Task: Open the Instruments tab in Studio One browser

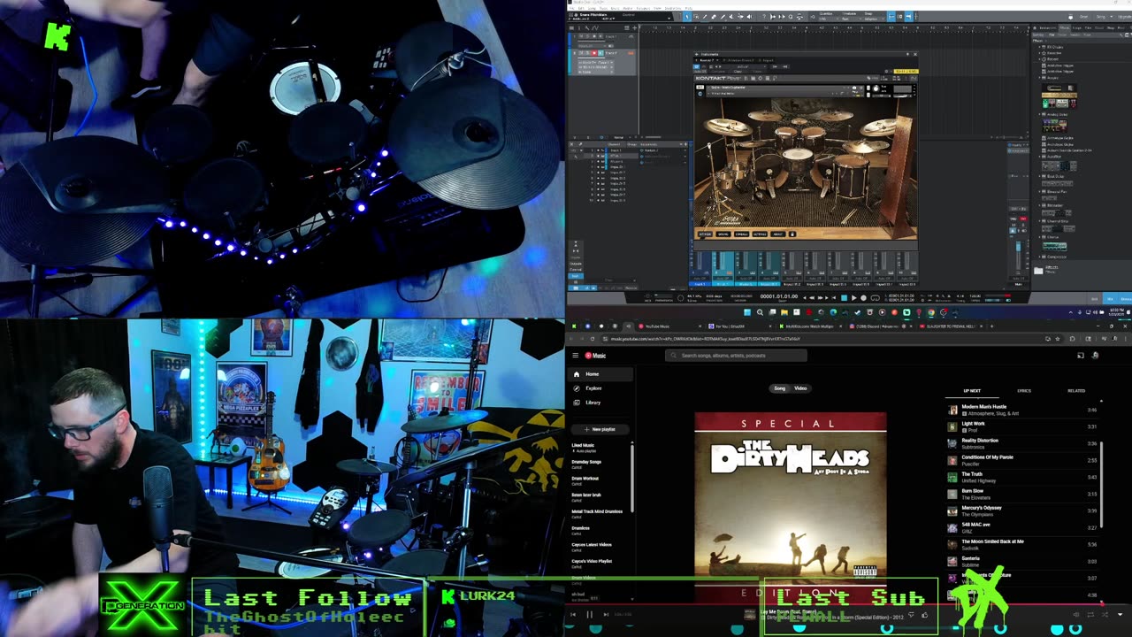Action: [1047, 27]
